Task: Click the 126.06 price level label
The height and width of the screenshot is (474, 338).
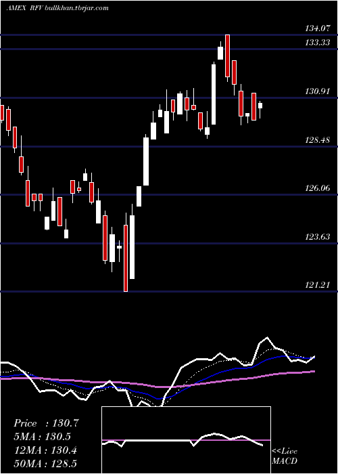Action: pyautogui.click(x=318, y=188)
